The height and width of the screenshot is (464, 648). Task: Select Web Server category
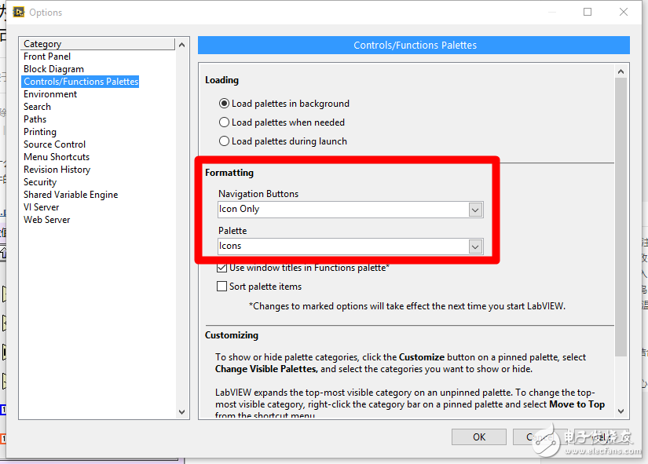[x=46, y=220]
